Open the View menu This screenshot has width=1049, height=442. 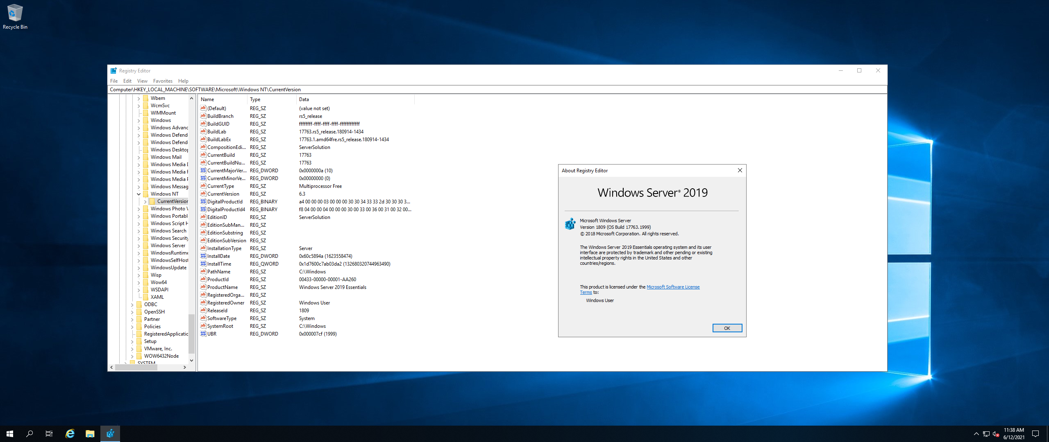pyautogui.click(x=142, y=81)
